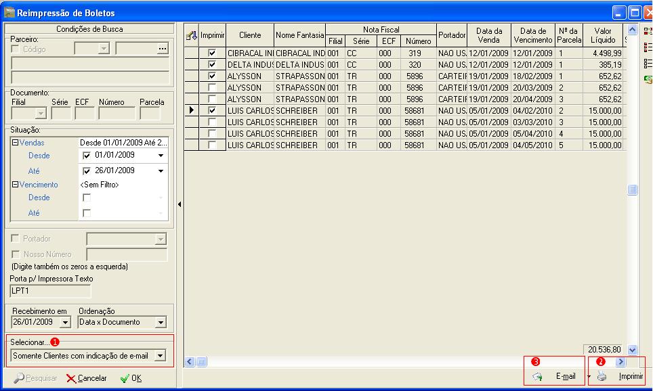Click the Data de Vencimento column header
653x391 pixels.
(533, 35)
